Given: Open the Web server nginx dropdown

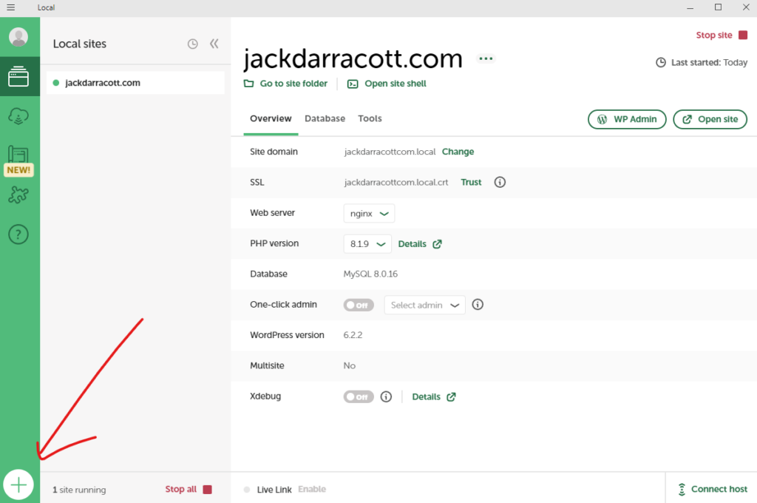Looking at the screenshot, I should pos(369,214).
